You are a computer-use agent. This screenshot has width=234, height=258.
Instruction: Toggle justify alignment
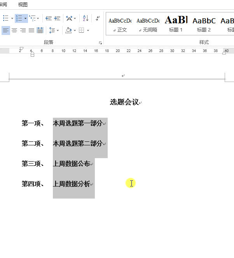[31, 30]
